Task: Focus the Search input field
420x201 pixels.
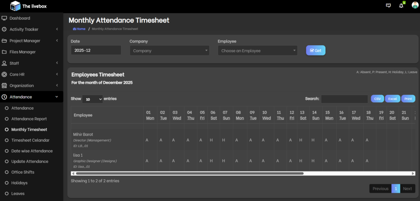Action: coord(344,99)
